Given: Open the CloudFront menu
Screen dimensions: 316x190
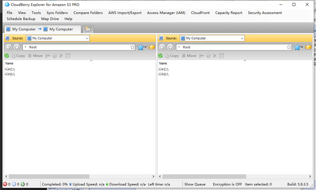Looking at the screenshot, I should tap(200, 13).
